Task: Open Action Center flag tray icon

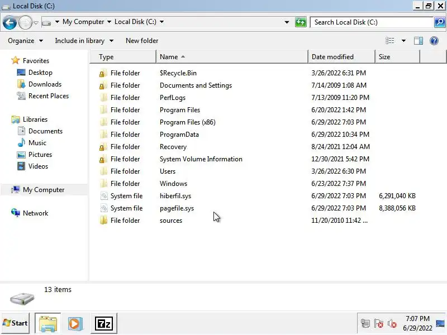Action: [379, 324]
